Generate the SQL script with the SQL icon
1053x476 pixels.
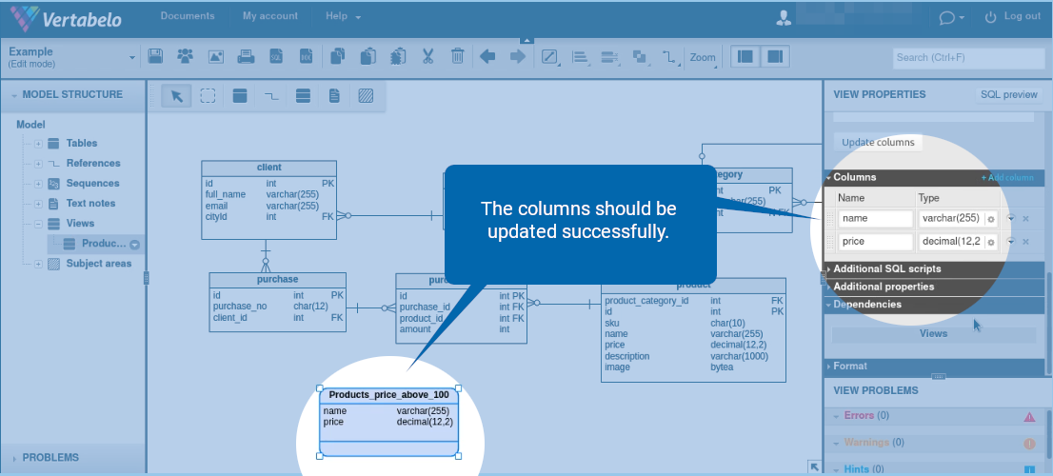tap(275, 56)
